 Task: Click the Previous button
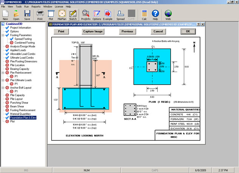[x=127, y=31]
